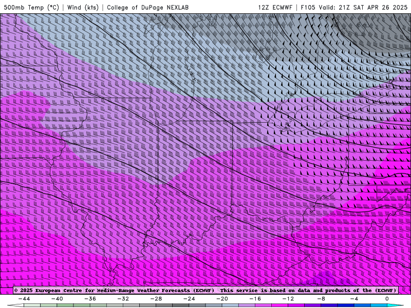Click the -12 colorbar label
The image size is (411, 308).
pos(288,299)
